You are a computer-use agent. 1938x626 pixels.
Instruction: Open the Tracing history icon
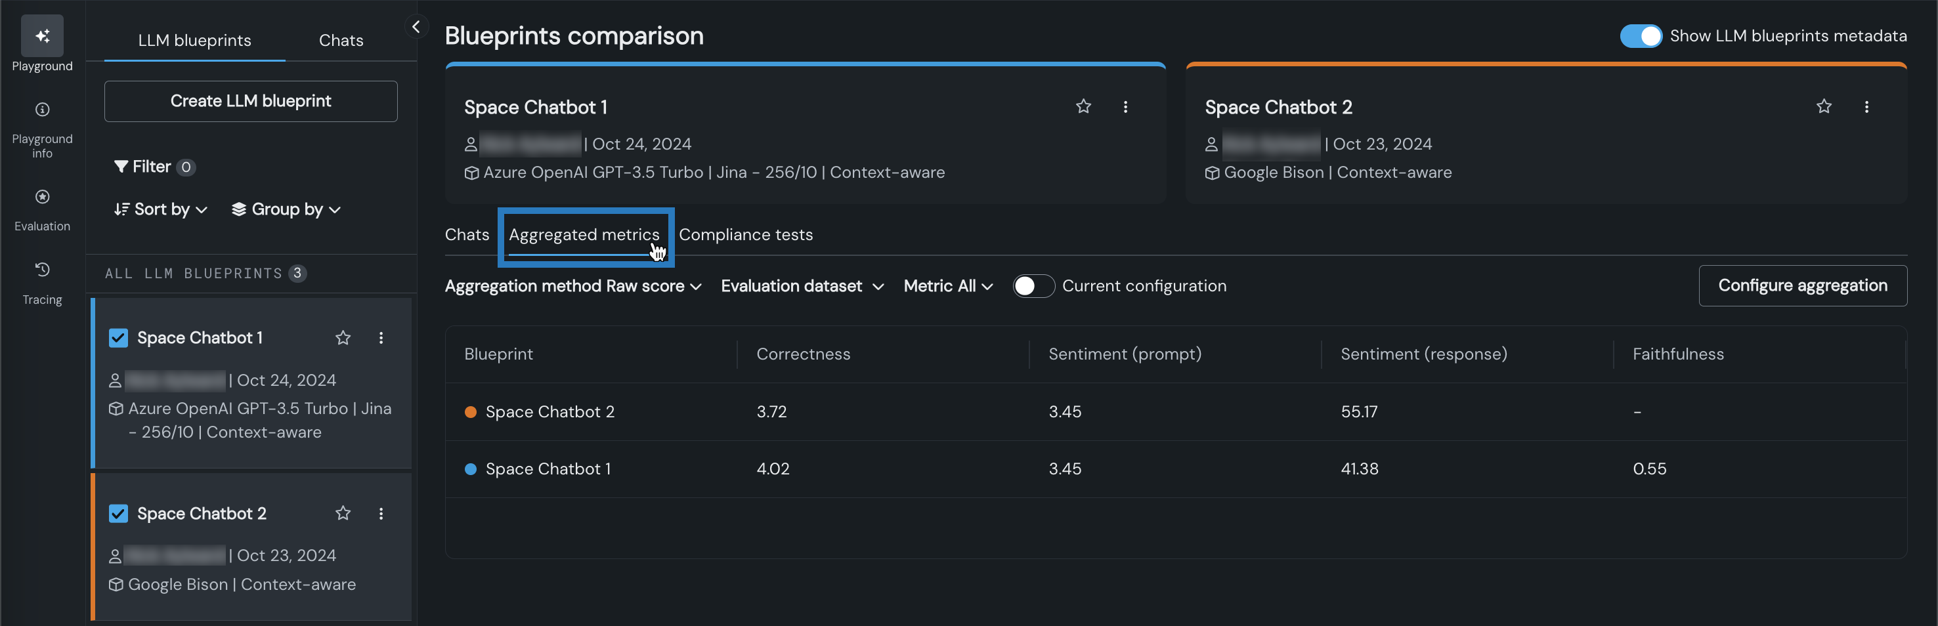42,269
